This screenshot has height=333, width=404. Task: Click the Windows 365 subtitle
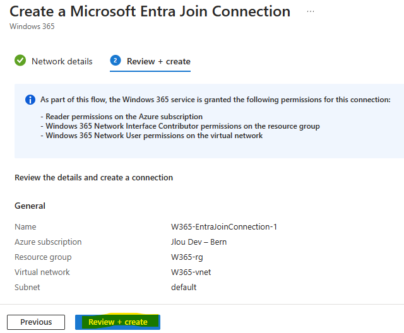[x=32, y=26]
